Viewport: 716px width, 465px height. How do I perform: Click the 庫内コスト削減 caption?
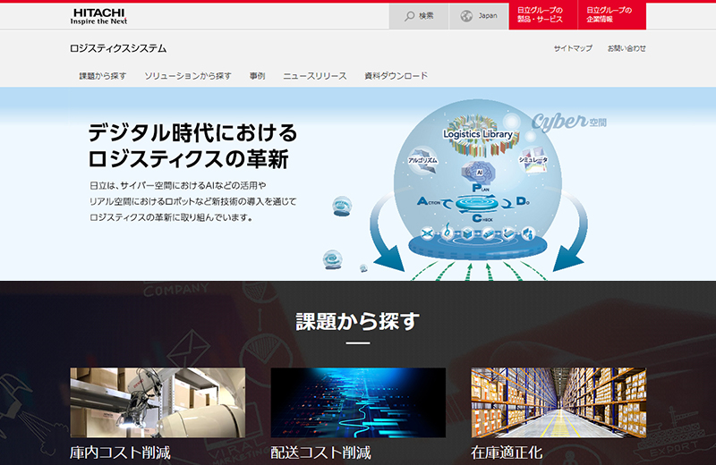pyautogui.click(x=120, y=452)
